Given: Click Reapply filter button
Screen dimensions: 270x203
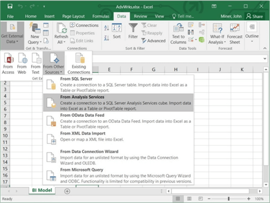Looking at the screenshot, I should (152, 33).
